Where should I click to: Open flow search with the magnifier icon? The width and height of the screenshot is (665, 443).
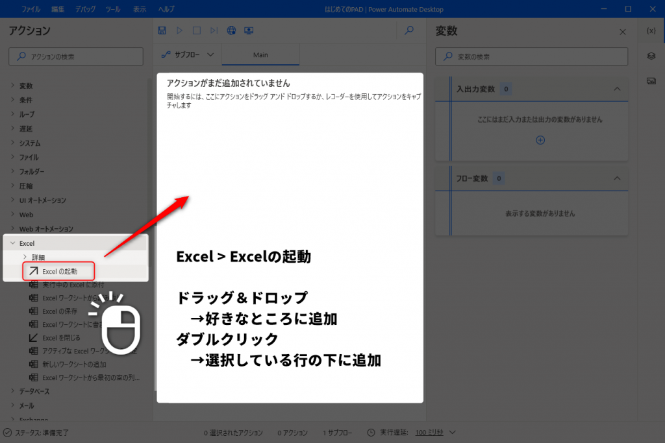409,30
